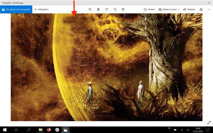The height and width of the screenshot is (133, 213).
Task: Zoom in with the magnifier icon
Action: pos(90,10)
